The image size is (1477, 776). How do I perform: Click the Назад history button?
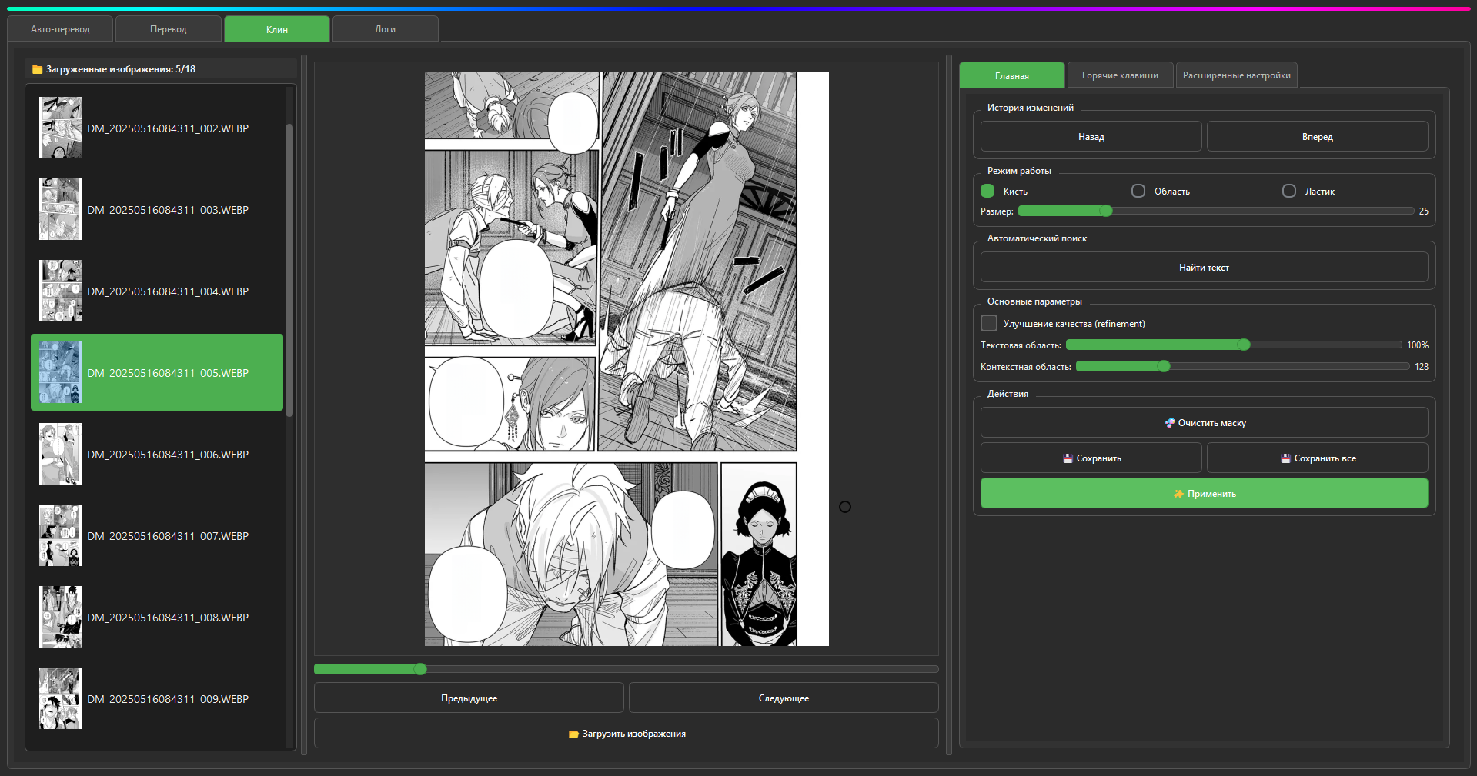[x=1091, y=137]
